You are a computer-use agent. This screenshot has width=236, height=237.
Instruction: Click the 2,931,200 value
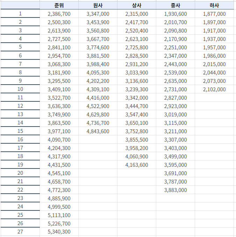137,64
